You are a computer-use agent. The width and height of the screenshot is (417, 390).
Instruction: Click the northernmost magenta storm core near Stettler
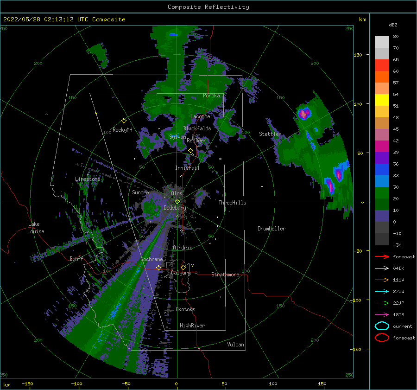click(303, 114)
